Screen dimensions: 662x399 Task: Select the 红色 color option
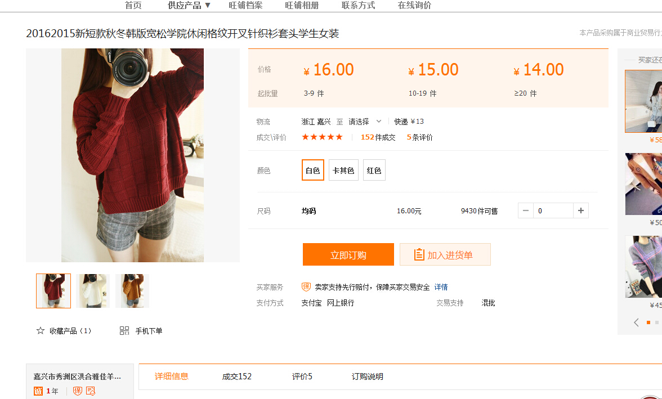tap(374, 170)
